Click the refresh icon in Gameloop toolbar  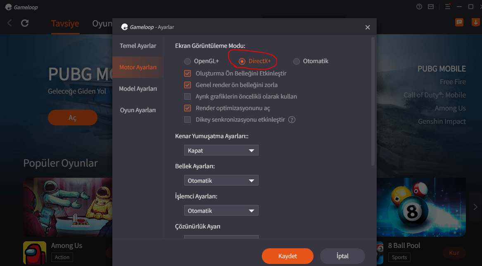coord(25,23)
